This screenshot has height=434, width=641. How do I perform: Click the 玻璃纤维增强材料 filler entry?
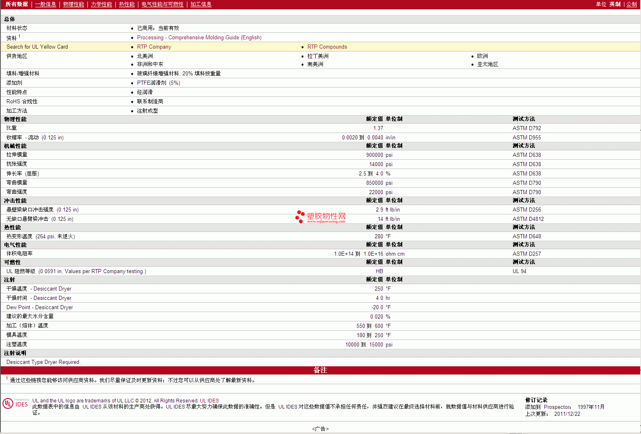(178, 73)
